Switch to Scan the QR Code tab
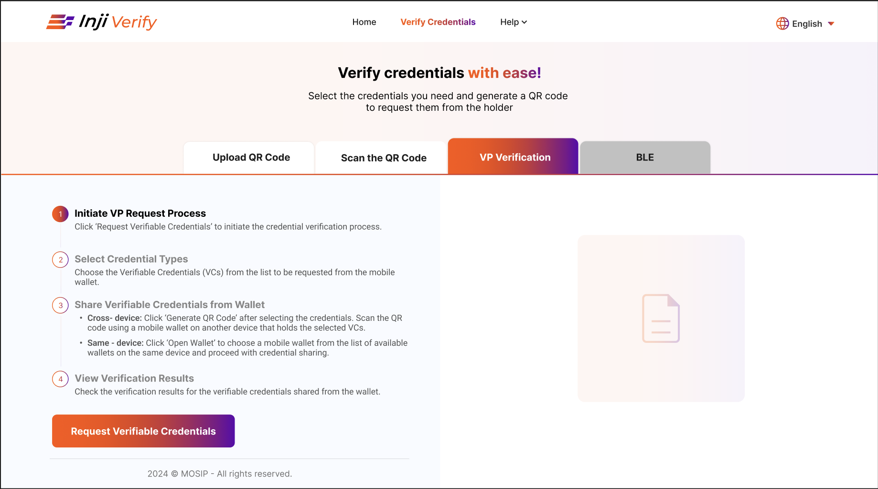The width and height of the screenshot is (878, 489). click(x=384, y=158)
